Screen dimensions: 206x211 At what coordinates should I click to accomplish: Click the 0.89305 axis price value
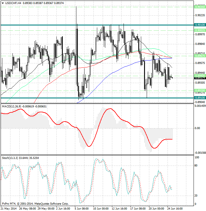[200, 82]
